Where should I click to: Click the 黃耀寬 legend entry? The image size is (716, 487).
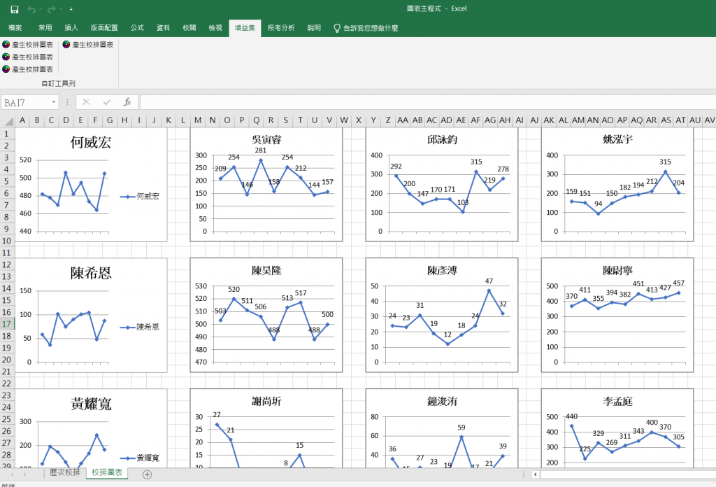pos(140,458)
